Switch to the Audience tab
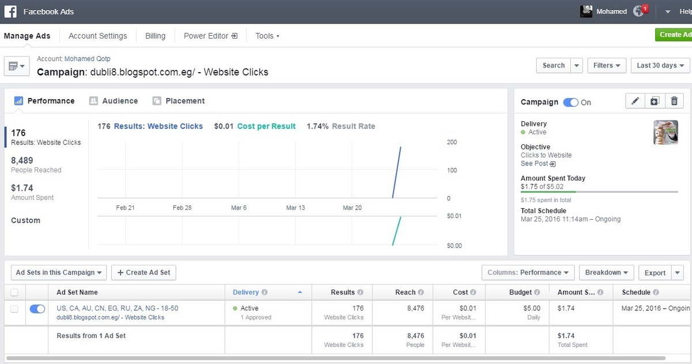Image resolution: width=692 pixels, height=364 pixels. pos(114,101)
